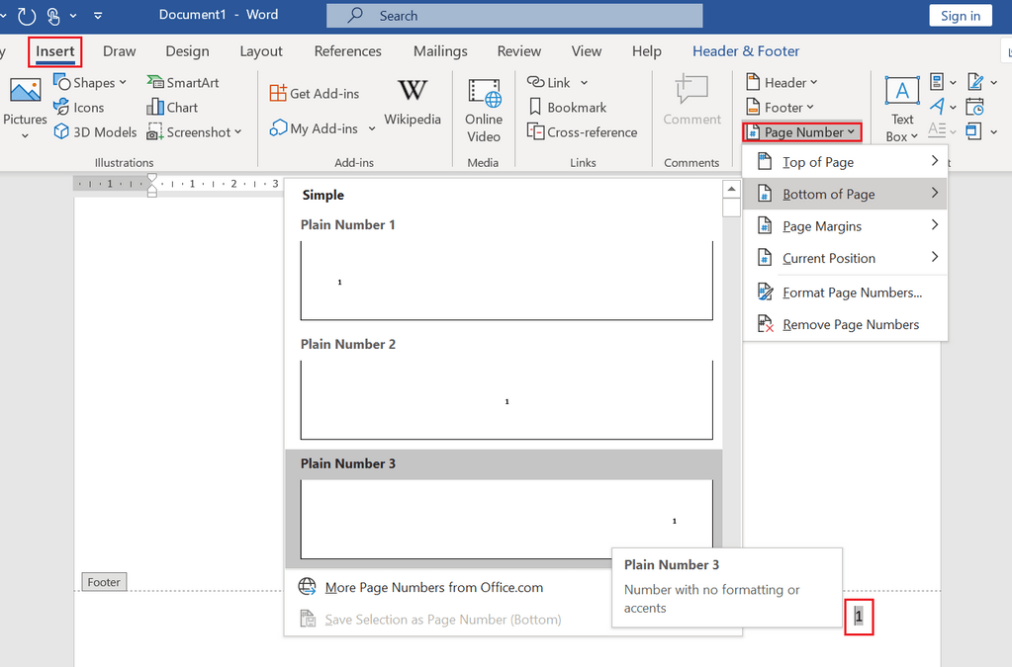Expand the Top of Page submenu
Viewport: 1012px width, 667px height.
(845, 162)
